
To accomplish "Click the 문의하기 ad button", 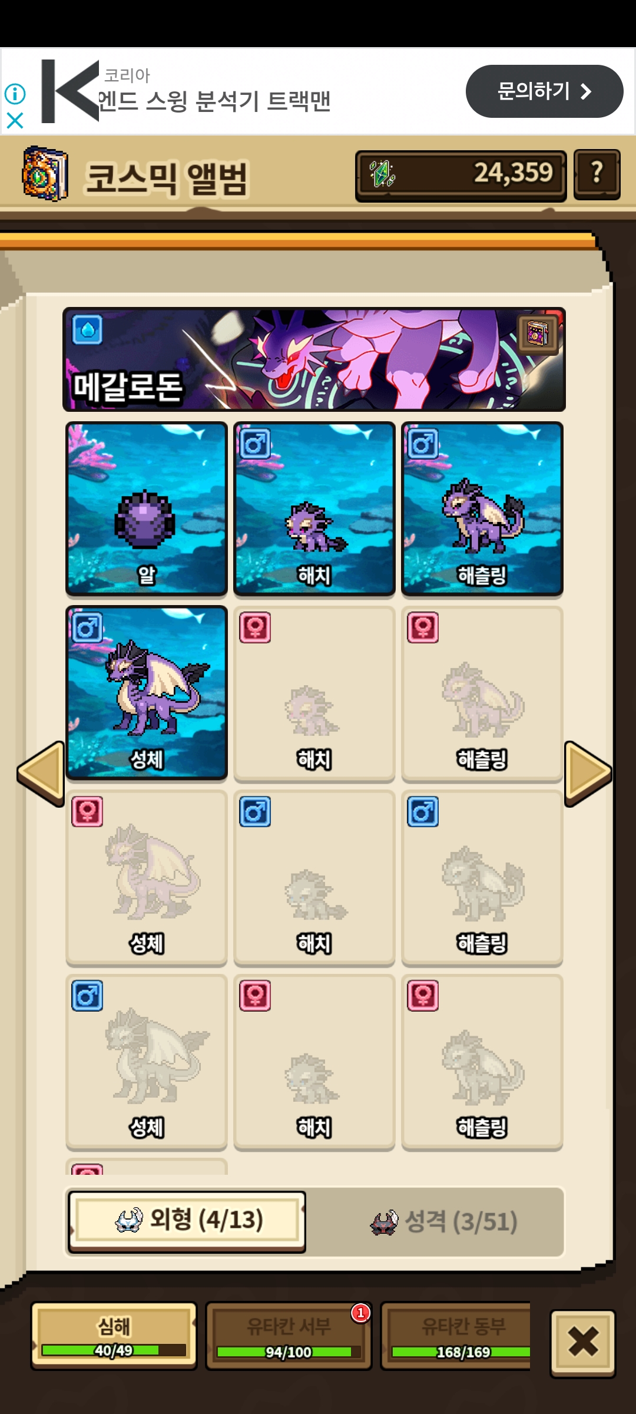I will coord(544,91).
